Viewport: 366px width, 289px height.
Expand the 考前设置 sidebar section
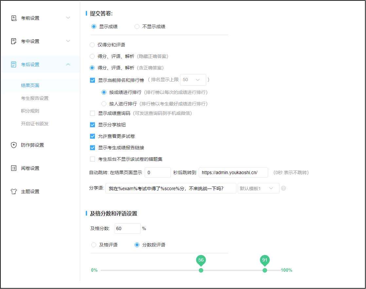68,18
